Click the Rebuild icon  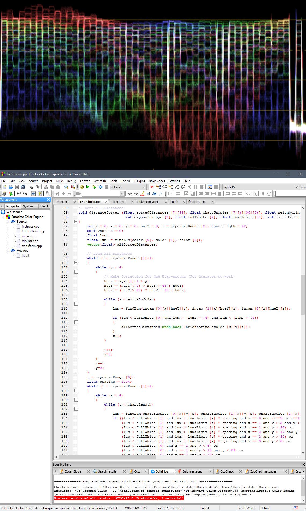(x=100, y=187)
